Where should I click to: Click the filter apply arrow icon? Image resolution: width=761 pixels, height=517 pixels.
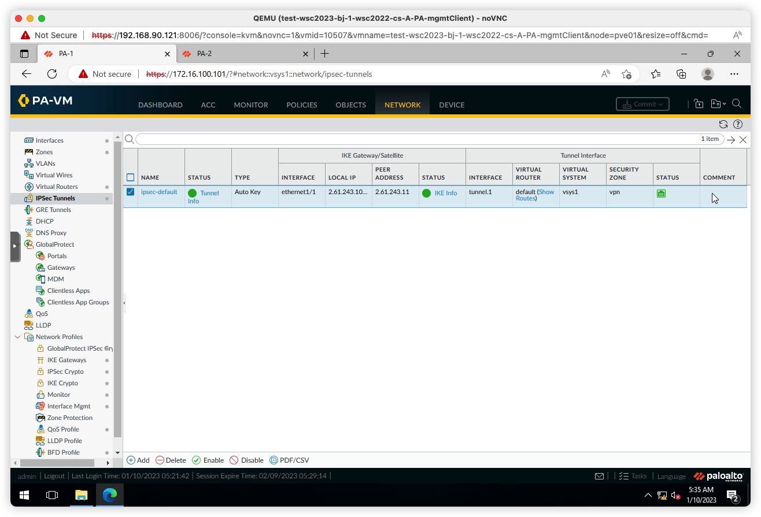[732, 139]
